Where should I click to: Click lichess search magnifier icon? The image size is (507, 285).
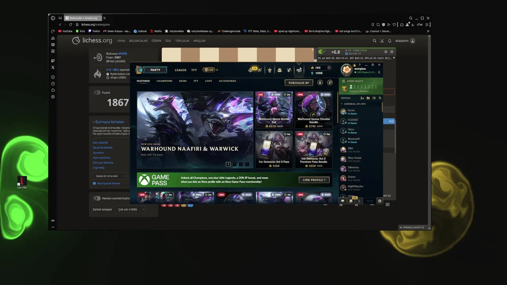374,41
